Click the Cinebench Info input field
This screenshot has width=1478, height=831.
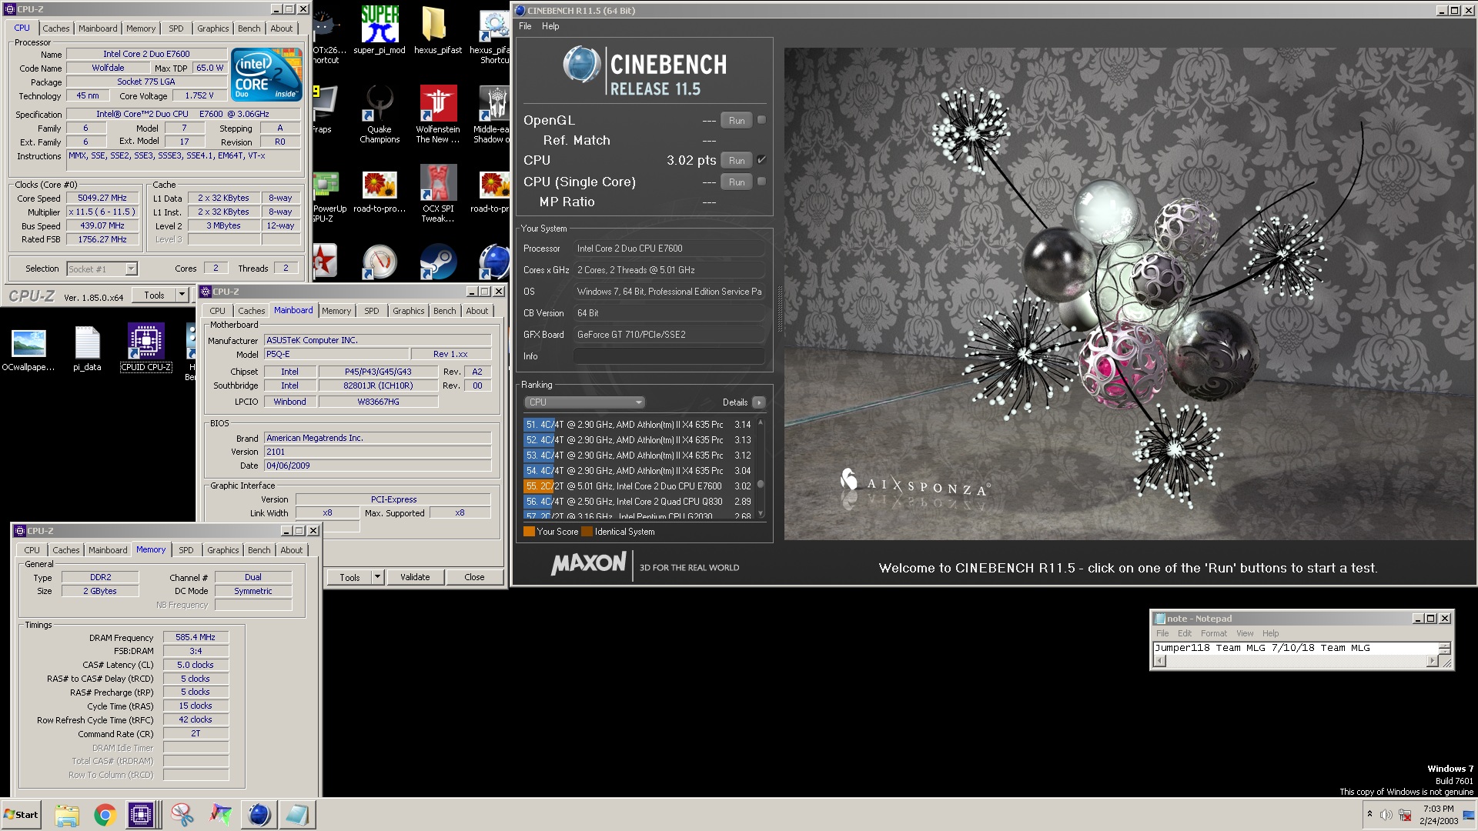coord(668,356)
